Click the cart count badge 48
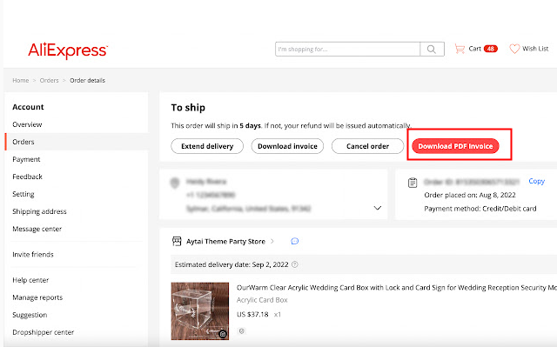This screenshot has width=557, height=347. point(491,49)
